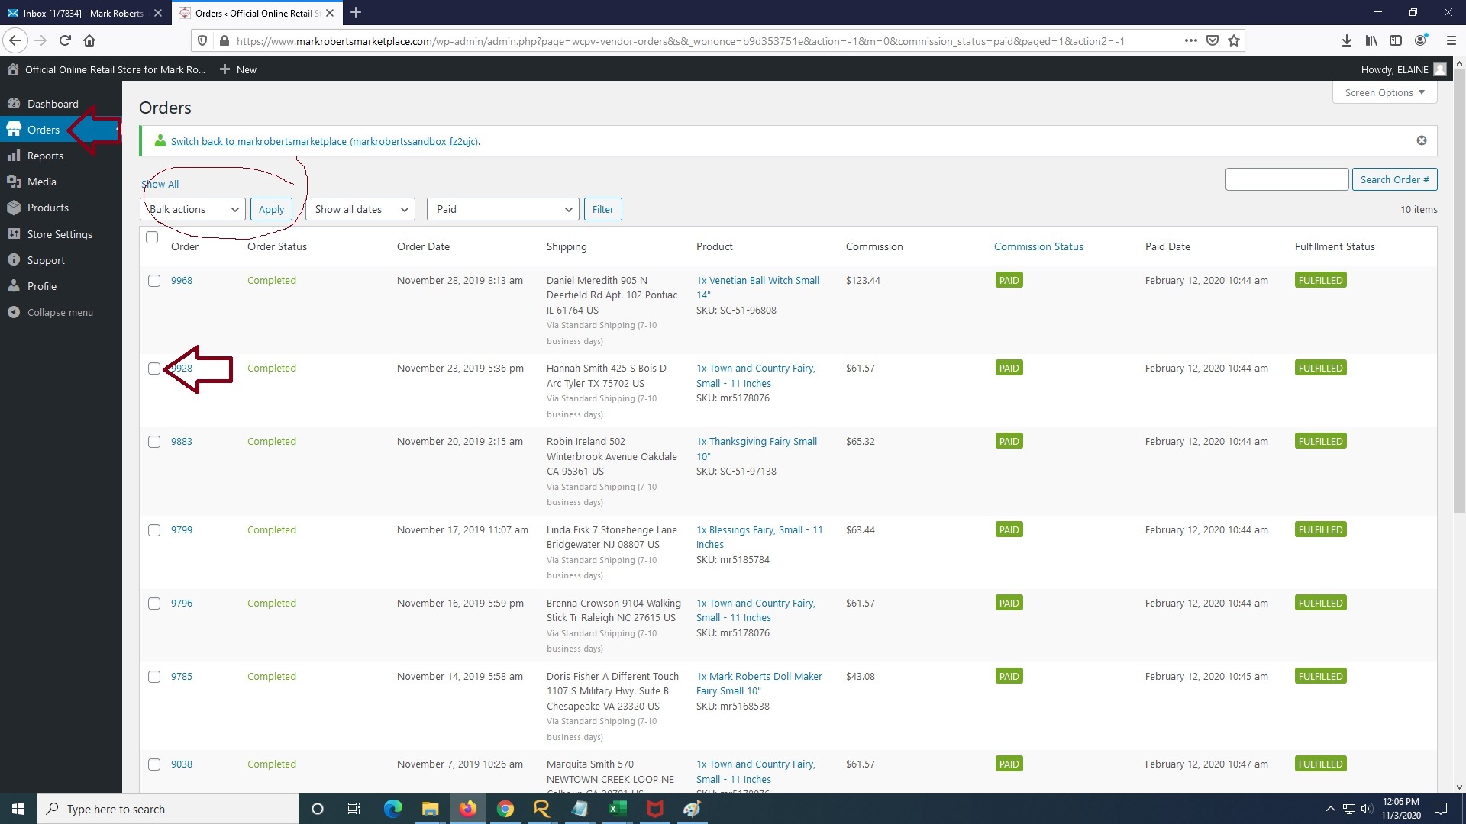Open the Firefox library icon
Screen dimensions: 1466x824
pyautogui.click(x=1372, y=40)
